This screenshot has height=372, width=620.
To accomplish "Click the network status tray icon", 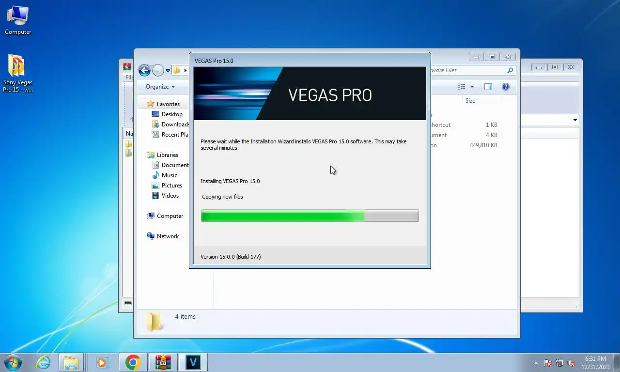I will pos(559,363).
